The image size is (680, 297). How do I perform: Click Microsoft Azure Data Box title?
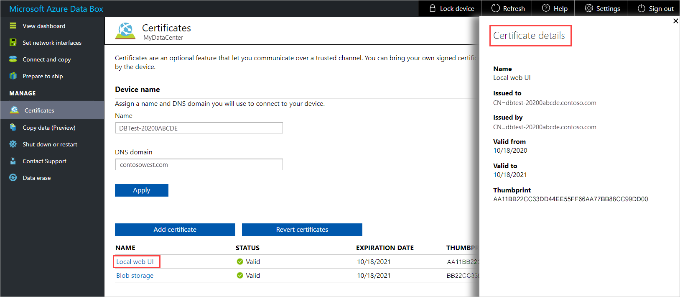[56, 9]
